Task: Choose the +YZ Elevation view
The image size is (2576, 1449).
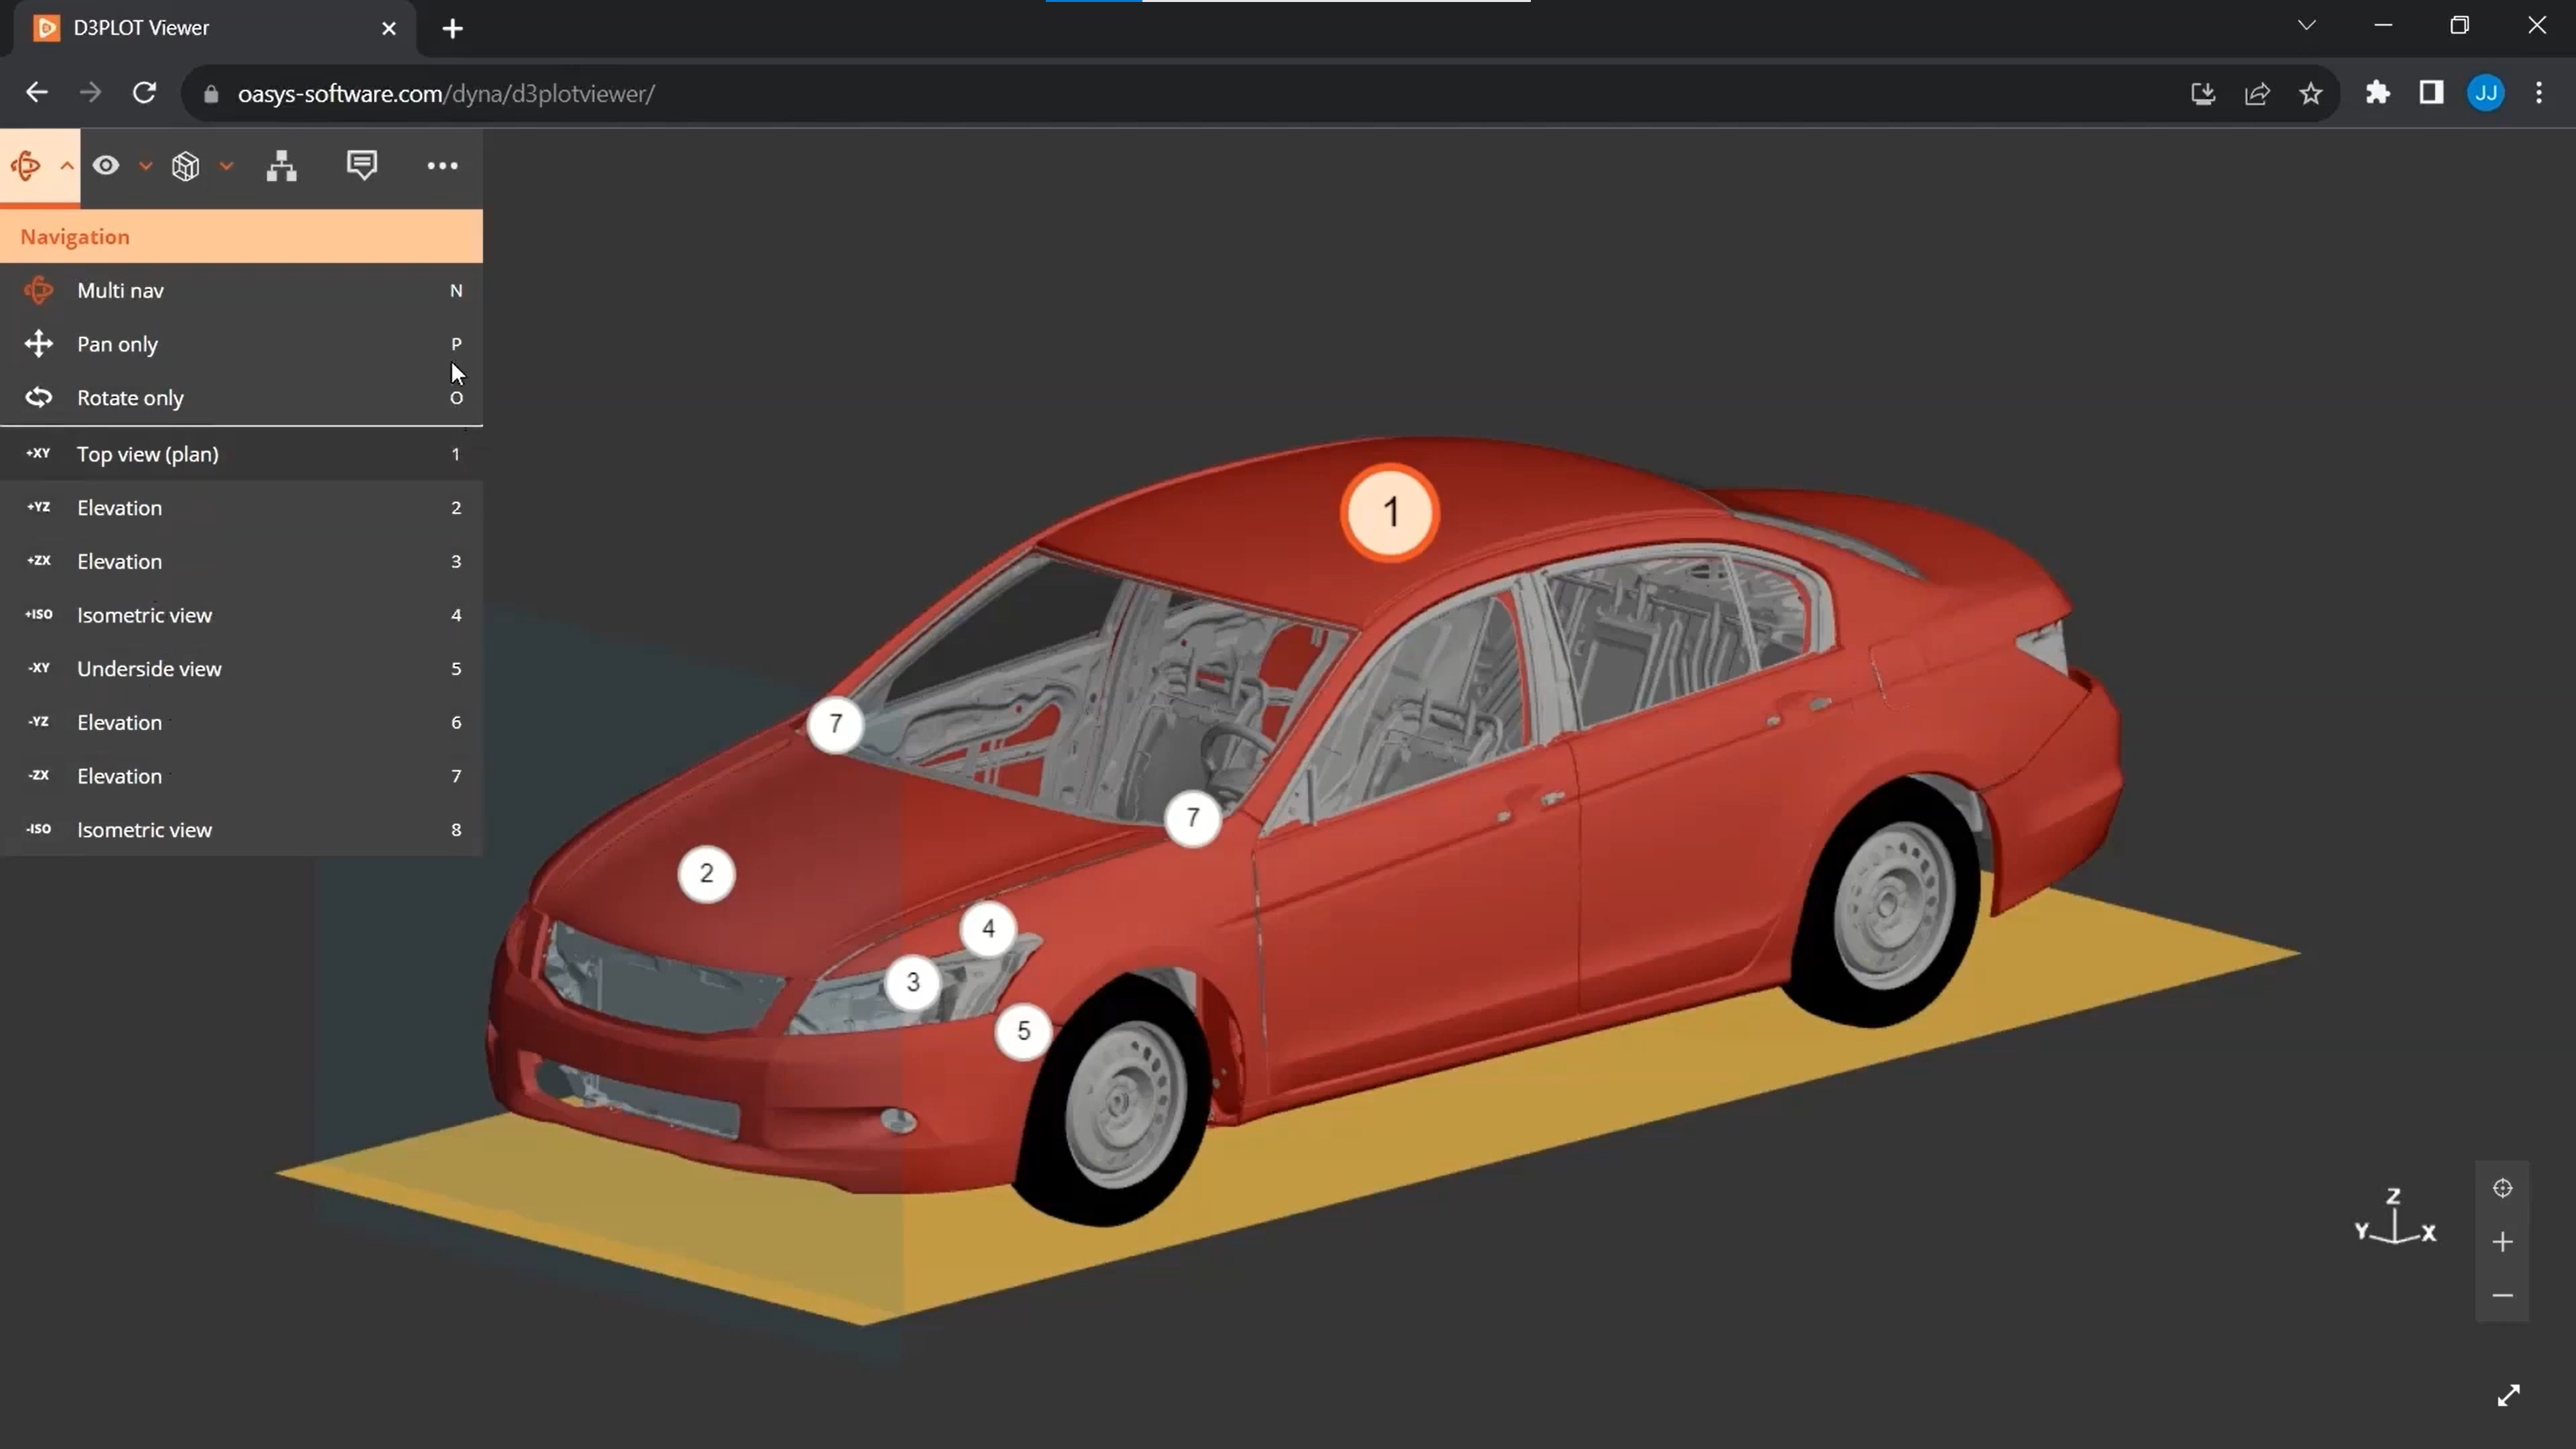Action: 241,508
